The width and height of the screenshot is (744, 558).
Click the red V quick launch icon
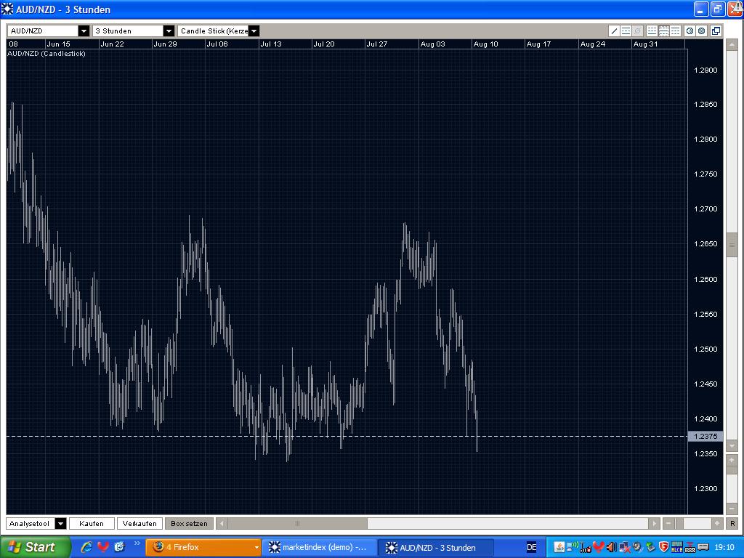[x=103, y=547]
